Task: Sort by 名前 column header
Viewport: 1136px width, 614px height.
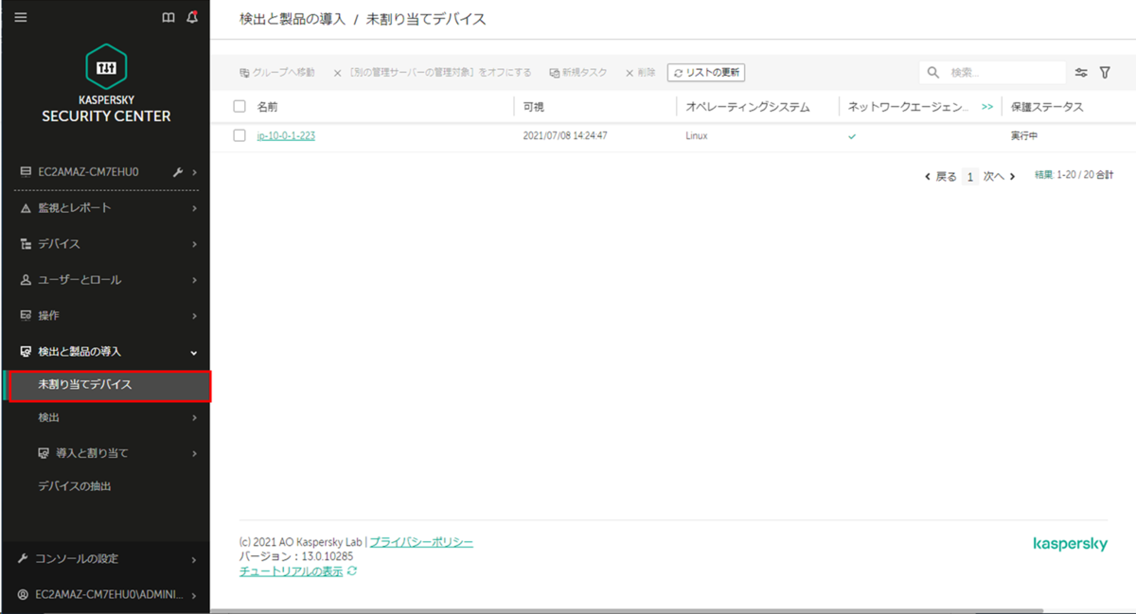Action: click(x=267, y=107)
